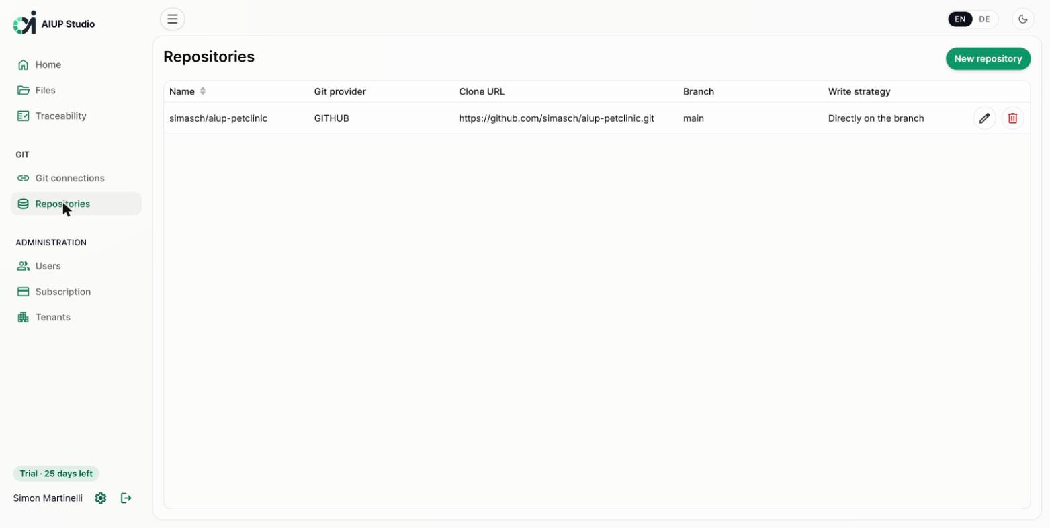Click the clone URL https://github.com/simasch/aiup-petclinic.git
1050x528 pixels.
(556, 118)
